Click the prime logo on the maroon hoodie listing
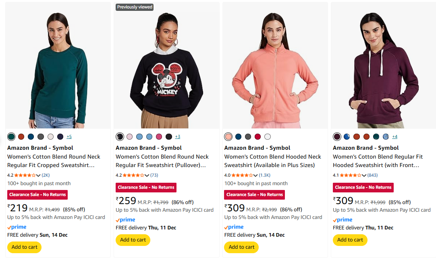The height and width of the screenshot is (258, 436). coord(343,220)
